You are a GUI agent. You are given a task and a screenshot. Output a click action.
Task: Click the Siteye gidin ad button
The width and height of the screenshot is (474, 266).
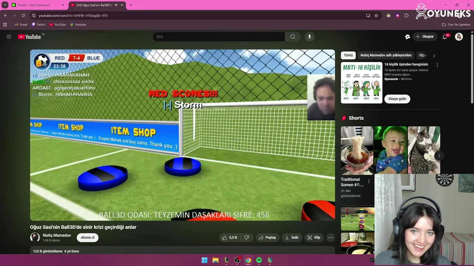(397, 99)
